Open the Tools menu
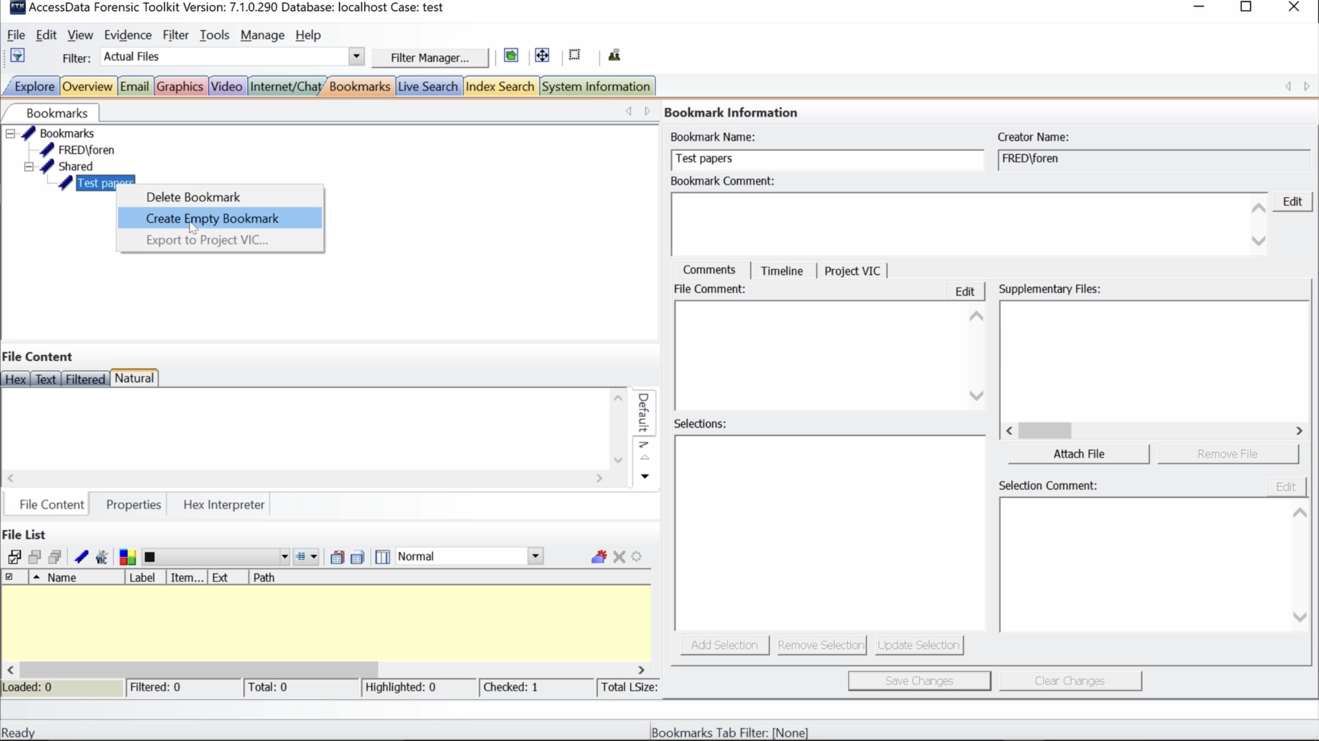1319x741 pixels. [214, 35]
